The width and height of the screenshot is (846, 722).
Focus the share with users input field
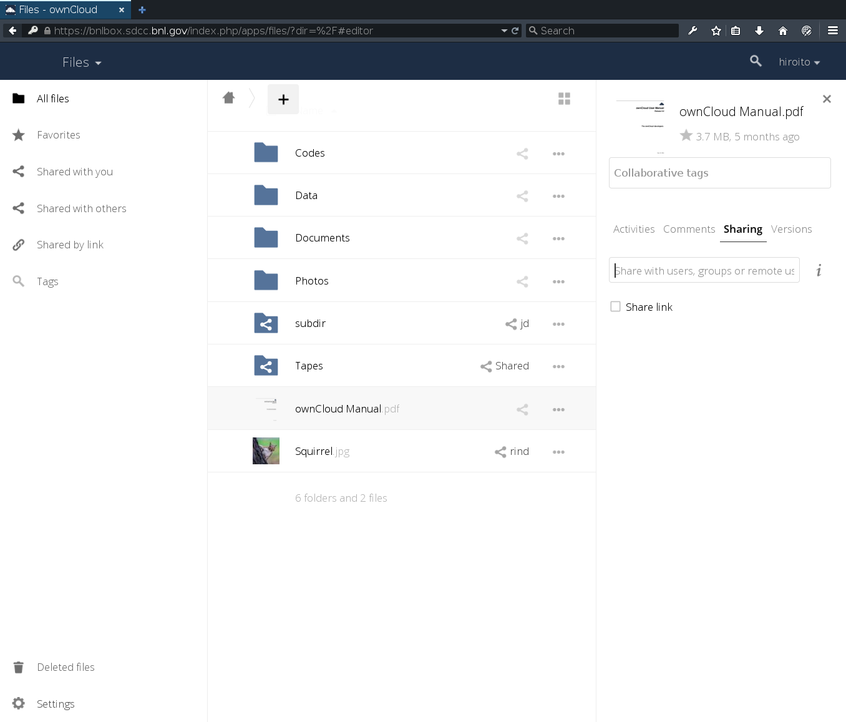pyautogui.click(x=704, y=270)
